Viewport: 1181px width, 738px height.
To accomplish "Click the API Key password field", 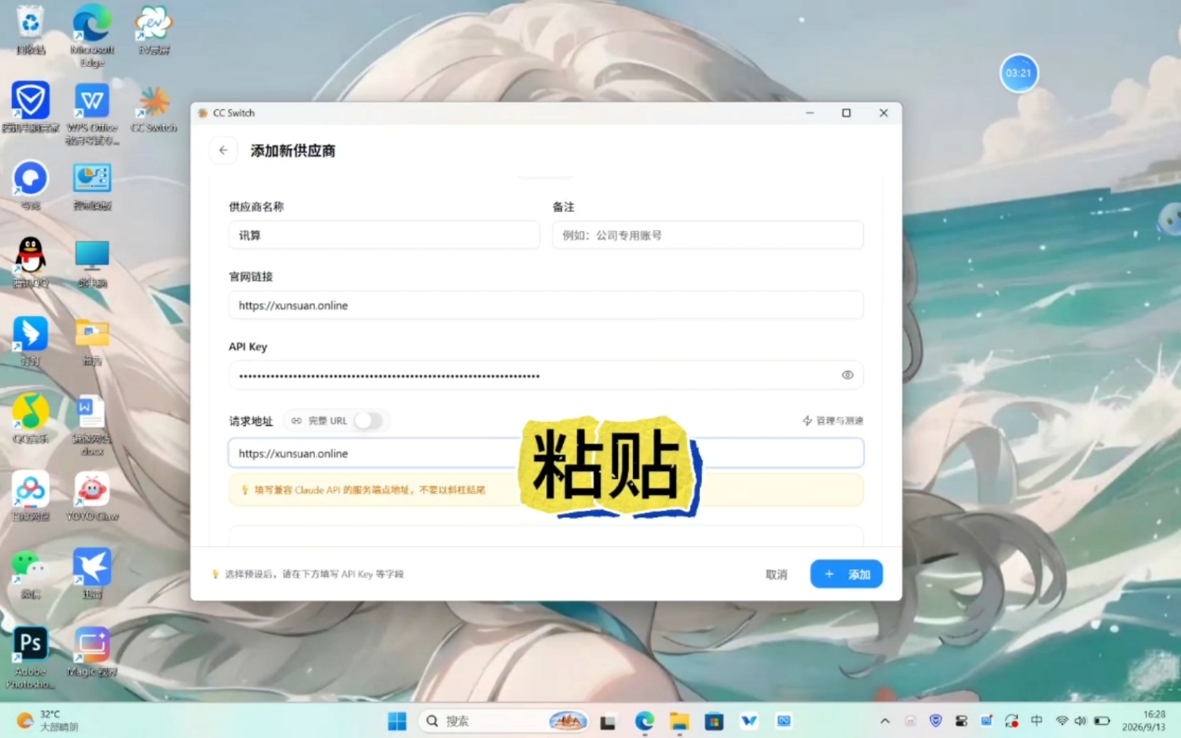I will click(x=546, y=376).
